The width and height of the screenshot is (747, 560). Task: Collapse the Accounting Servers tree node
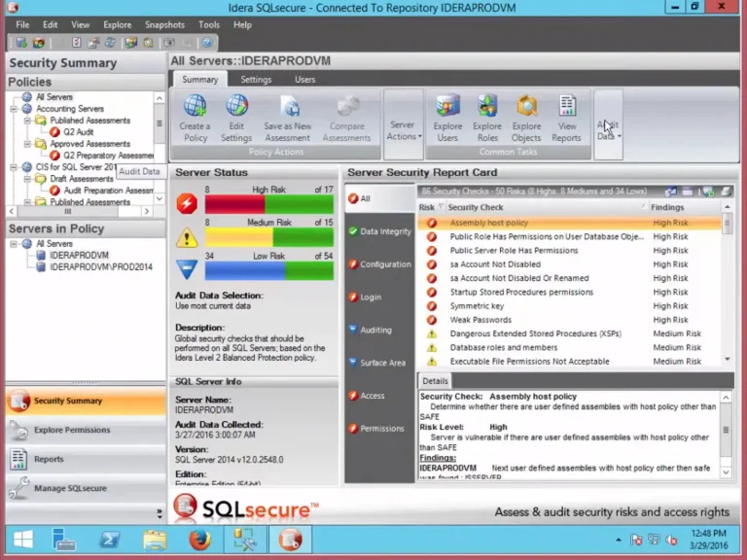point(15,109)
